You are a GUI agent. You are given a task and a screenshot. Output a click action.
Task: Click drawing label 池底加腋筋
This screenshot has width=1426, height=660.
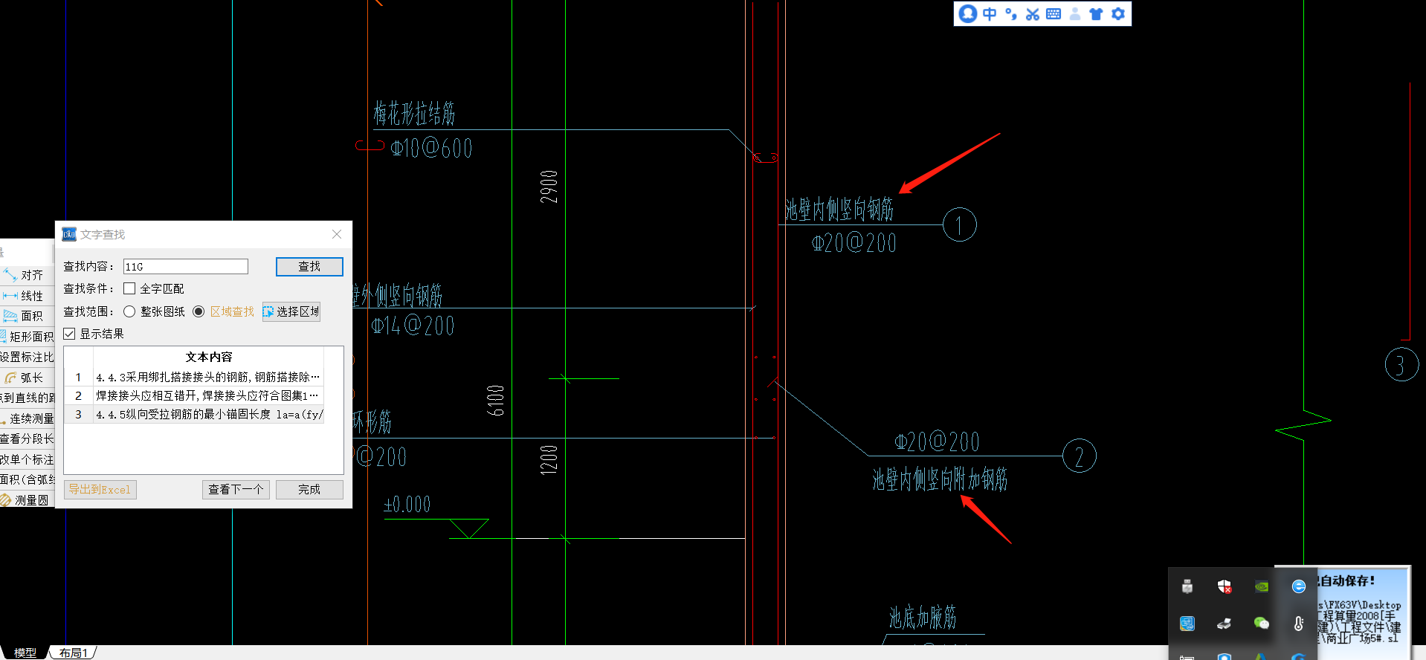point(923,618)
